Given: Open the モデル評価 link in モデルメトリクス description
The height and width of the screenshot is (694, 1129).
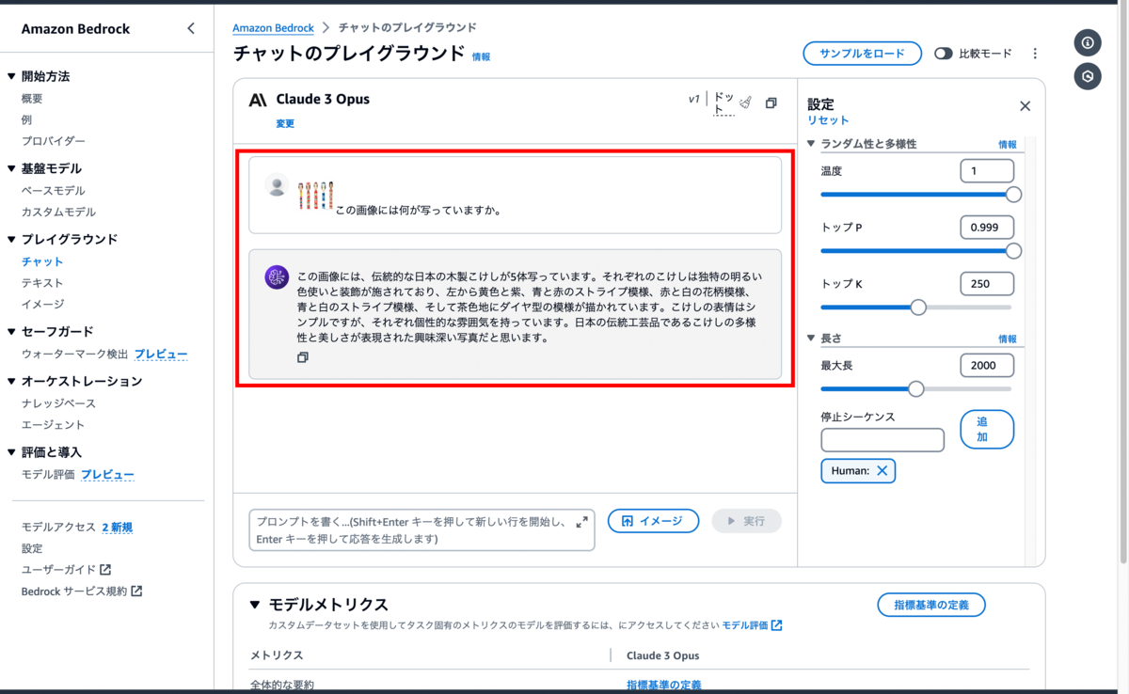Looking at the screenshot, I should (x=752, y=625).
